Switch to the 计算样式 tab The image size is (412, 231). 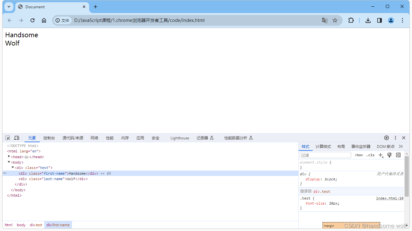coord(323,147)
